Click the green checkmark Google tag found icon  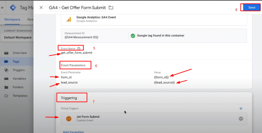coord(133,36)
